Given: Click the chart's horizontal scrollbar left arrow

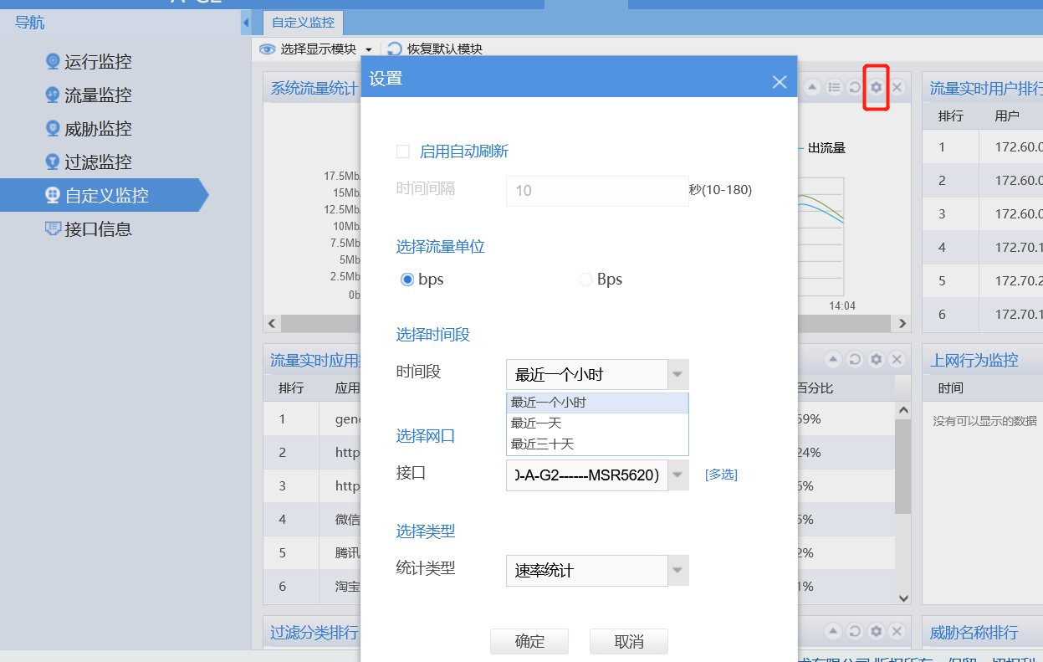Looking at the screenshot, I should point(272,323).
